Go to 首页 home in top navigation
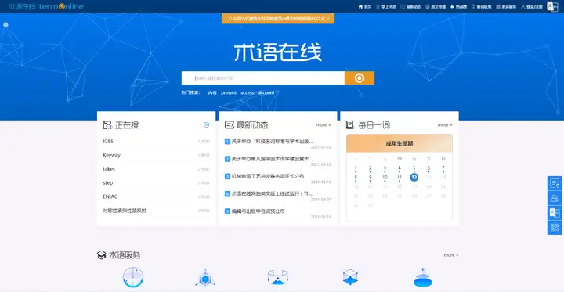This screenshot has height=292, width=564. coord(365,7)
